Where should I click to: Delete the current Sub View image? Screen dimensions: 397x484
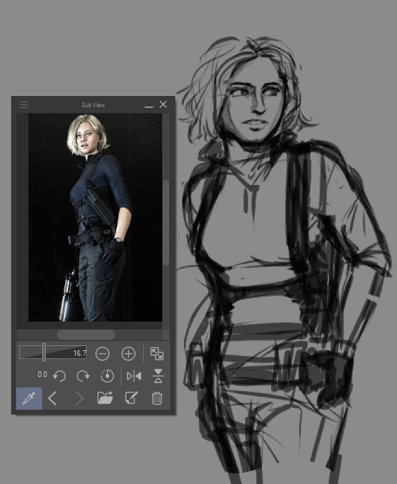point(157,398)
